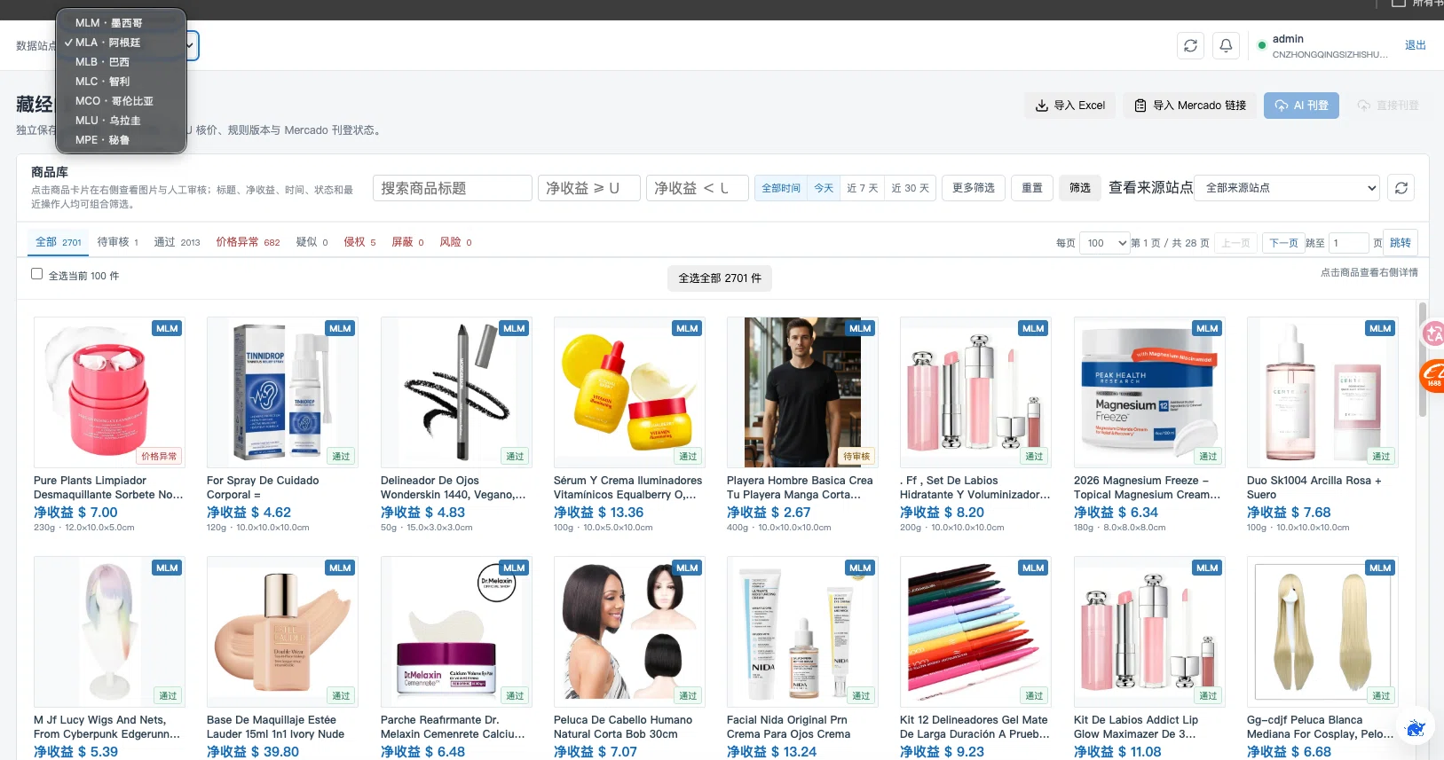Open Kit 12 Delineadores Gel thumbnail
The height and width of the screenshot is (760, 1444).
pyautogui.click(x=975, y=631)
